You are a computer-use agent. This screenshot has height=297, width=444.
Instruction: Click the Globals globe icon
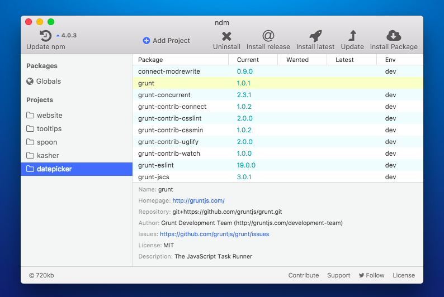tap(30, 82)
